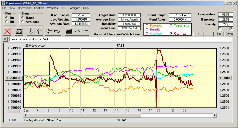
Task: Choose the Barometer trace radio button
Action: tap(147, 26)
